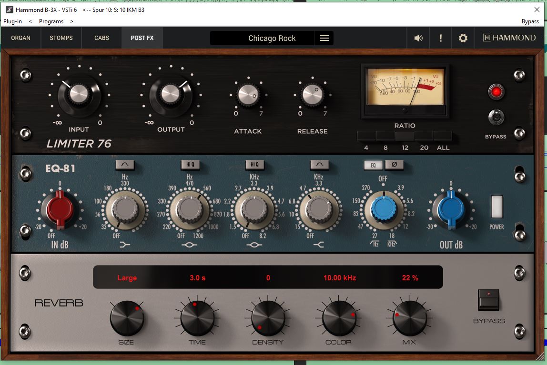Viewport: 547px width, 365px height.
Task: Click the blue OUT dB knob
Action: [451, 210]
